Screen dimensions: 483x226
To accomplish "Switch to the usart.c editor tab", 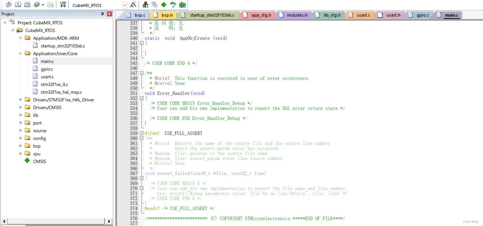I will click(x=360, y=15).
